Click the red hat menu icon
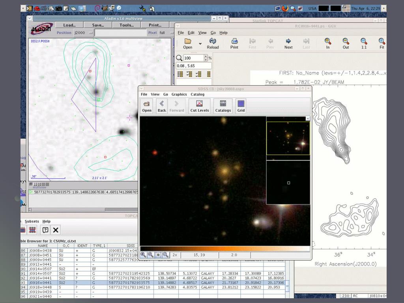Image resolution: width=404 pixels, height=303 pixels. point(37,8)
